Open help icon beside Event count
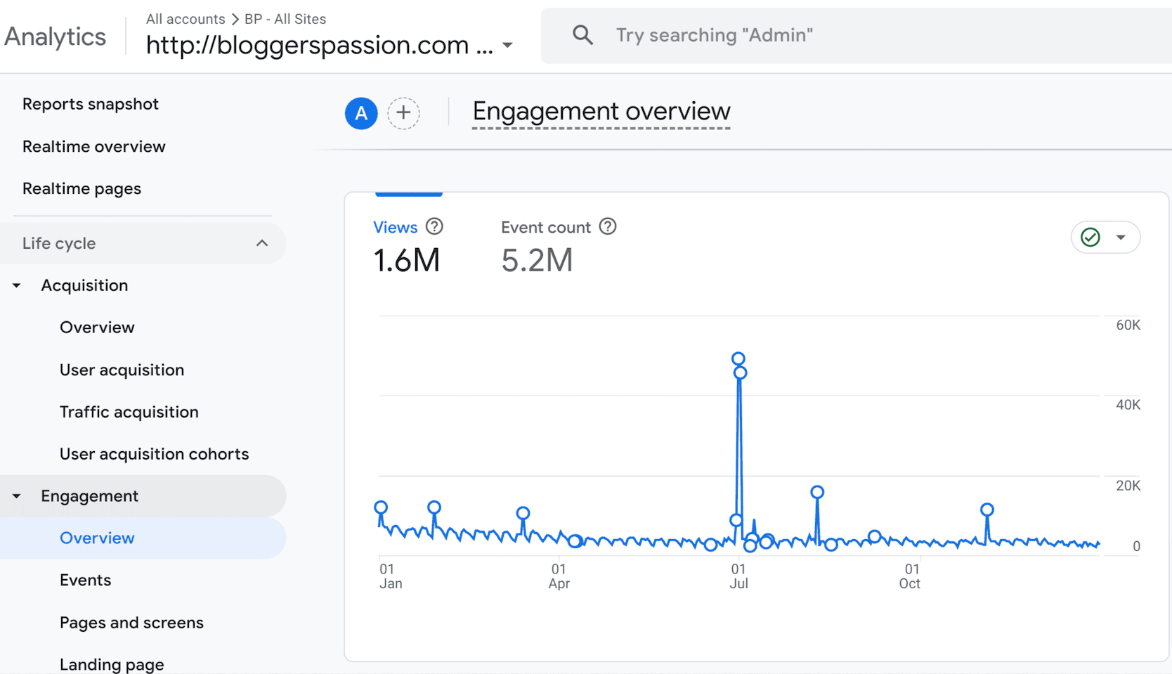 [x=608, y=226]
